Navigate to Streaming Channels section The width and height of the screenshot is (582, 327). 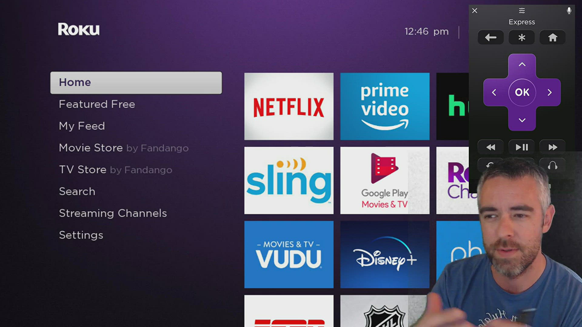(x=113, y=213)
